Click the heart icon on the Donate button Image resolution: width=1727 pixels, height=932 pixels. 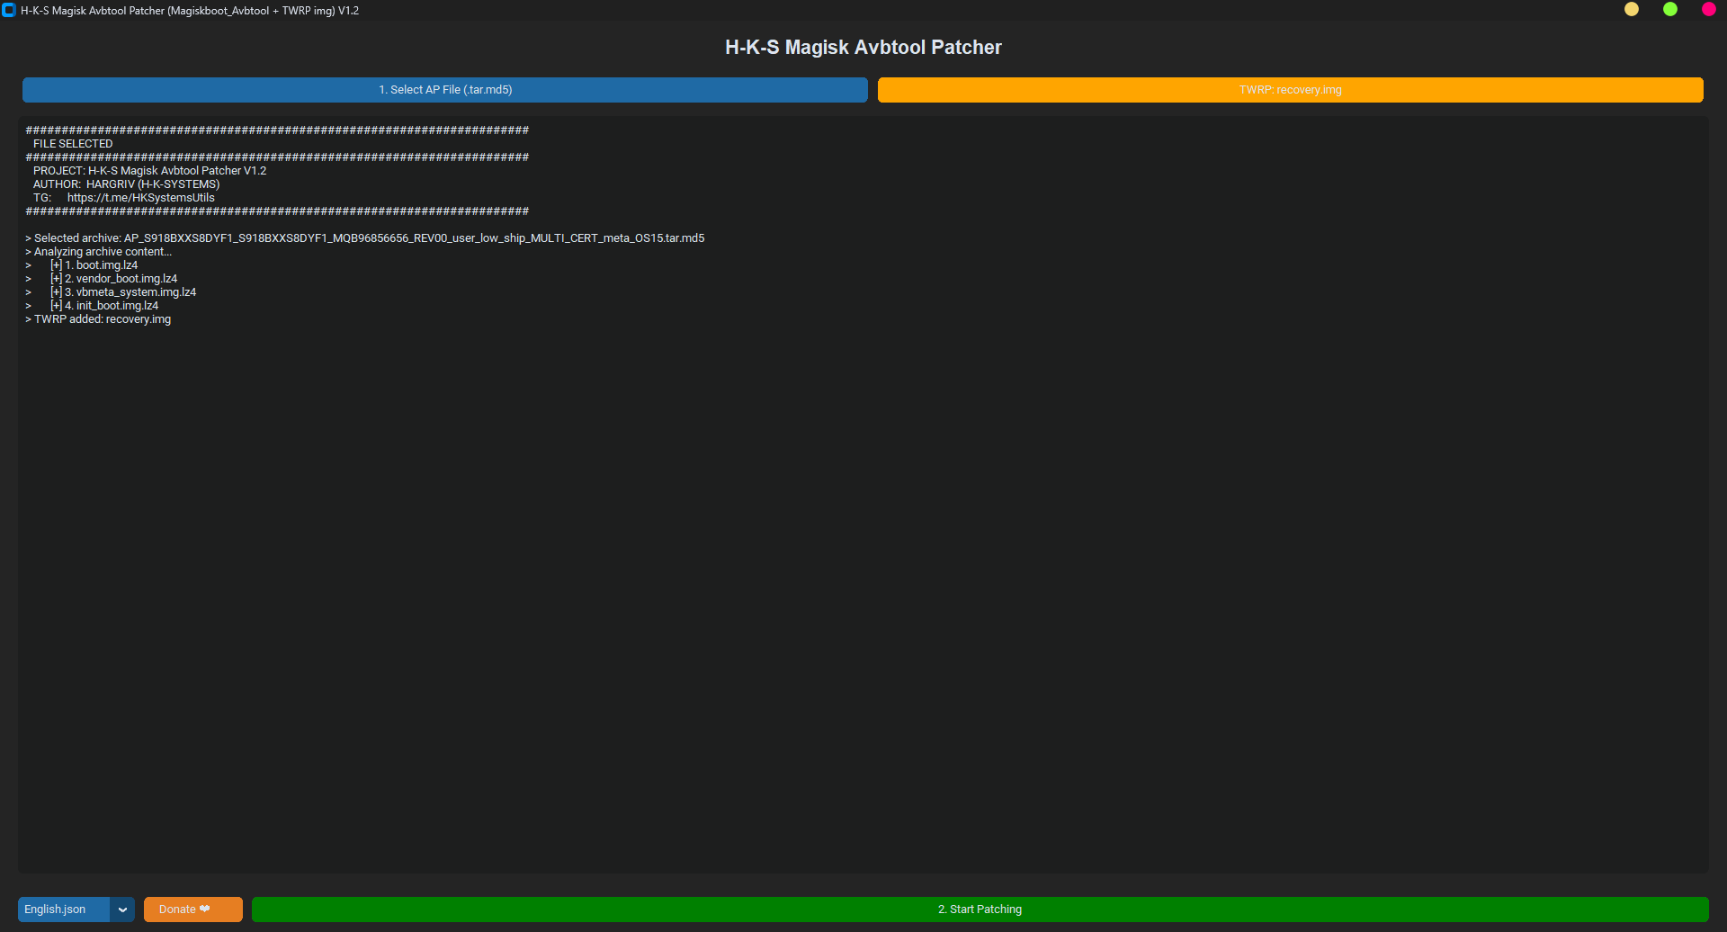coord(205,909)
